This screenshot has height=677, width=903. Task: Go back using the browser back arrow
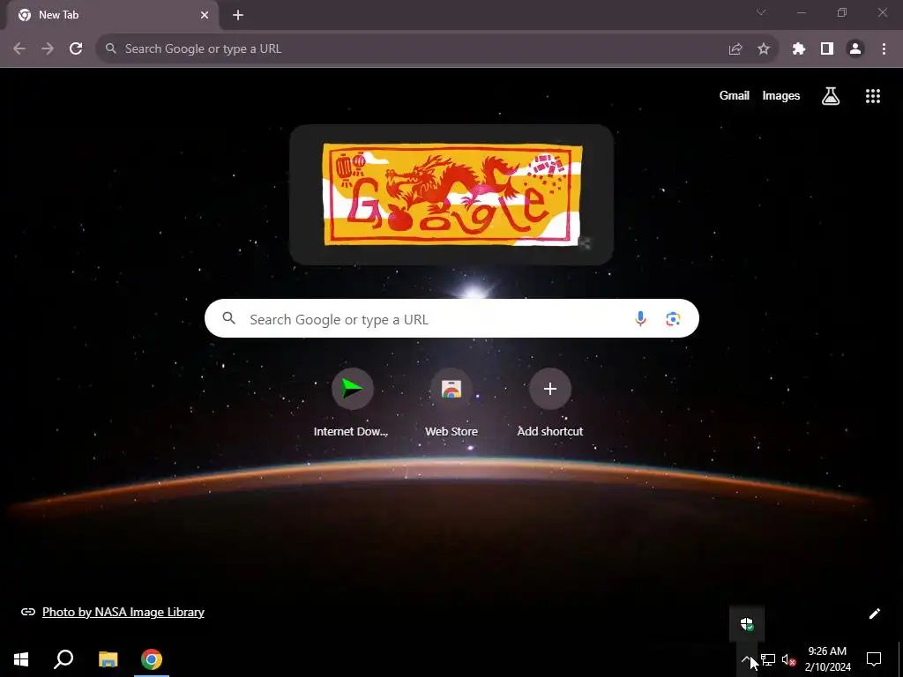pyautogui.click(x=19, y=49)
